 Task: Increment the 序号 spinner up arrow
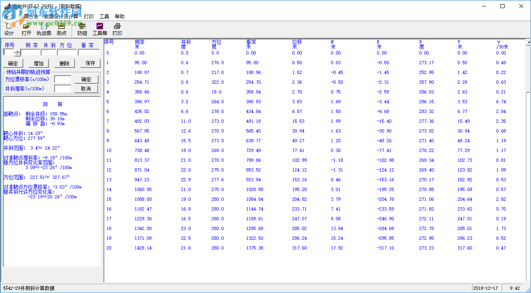point(17,51)
